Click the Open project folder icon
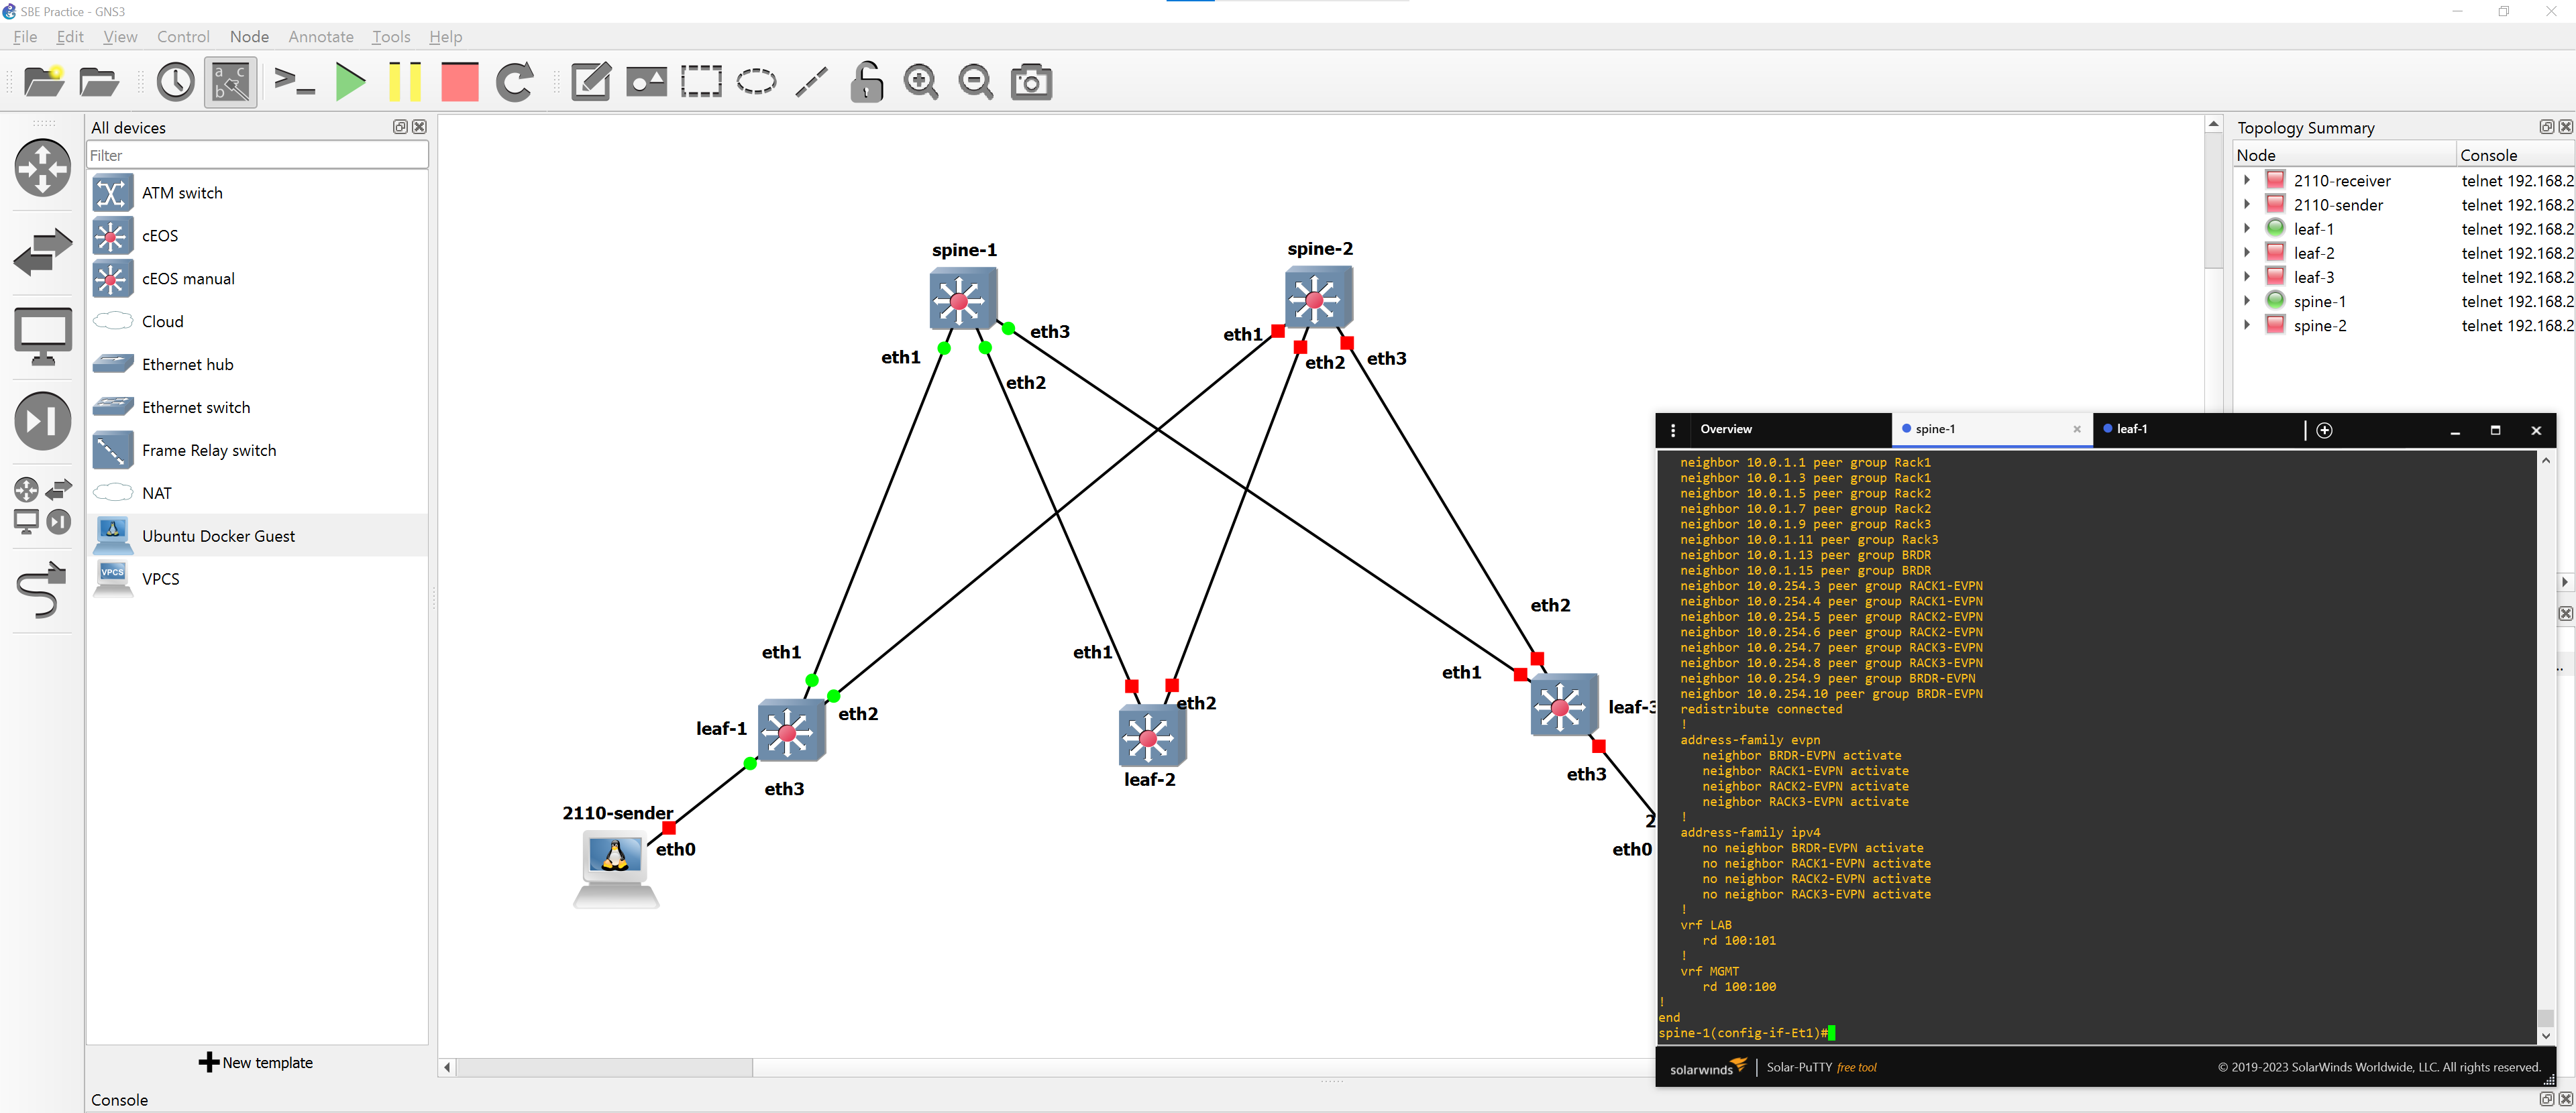The image size is (2576, 1113). coord(99,82)
